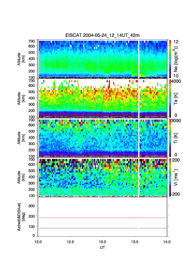Click the plot title EISCAT 2004-05-24_12_14UT_42m
Viewport: 183px width, 276px height.
click(102, 36)
